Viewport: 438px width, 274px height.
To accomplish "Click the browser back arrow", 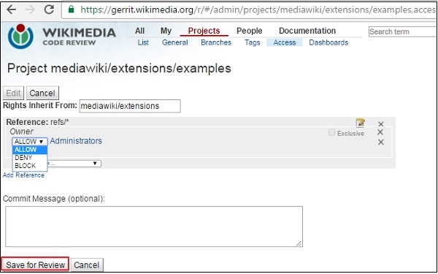I will tap(12, 9).
